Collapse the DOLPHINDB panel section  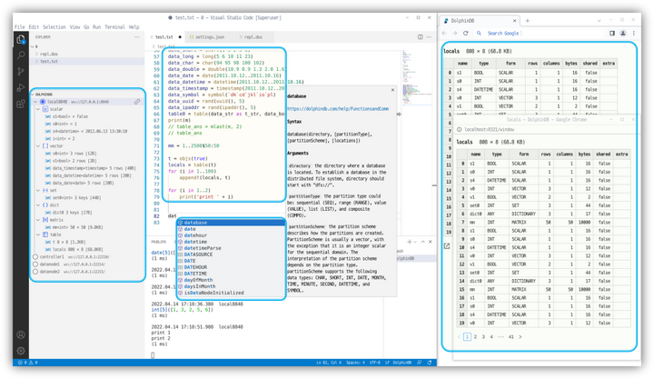point(34,94)
